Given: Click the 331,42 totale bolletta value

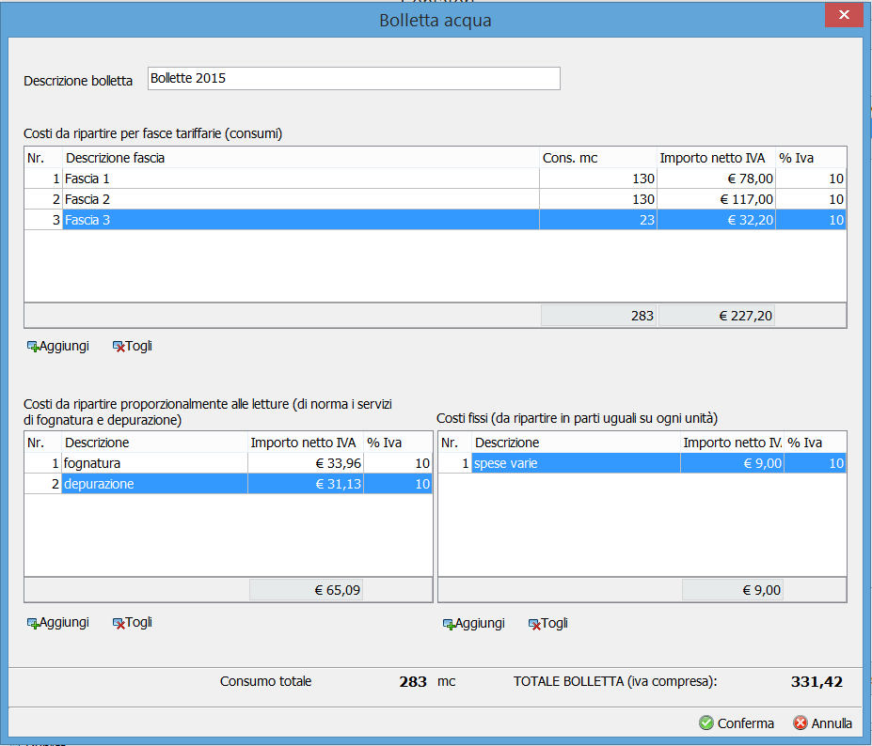Looking at the screenshot, I should tap(817, 681).
